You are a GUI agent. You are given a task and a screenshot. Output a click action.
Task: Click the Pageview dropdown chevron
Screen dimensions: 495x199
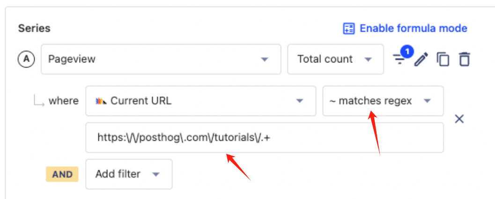click(x=265, y=59)
